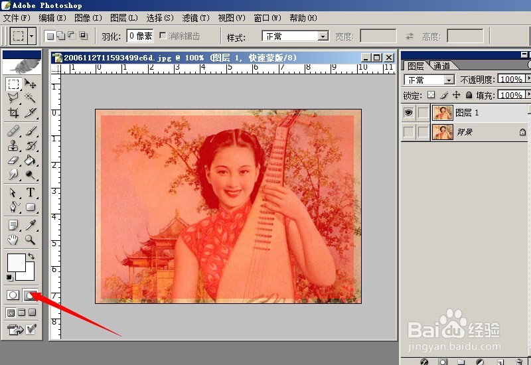Choose Standard Screen Mode
Screen dimensions: 531x365
[x=11, y=313]
